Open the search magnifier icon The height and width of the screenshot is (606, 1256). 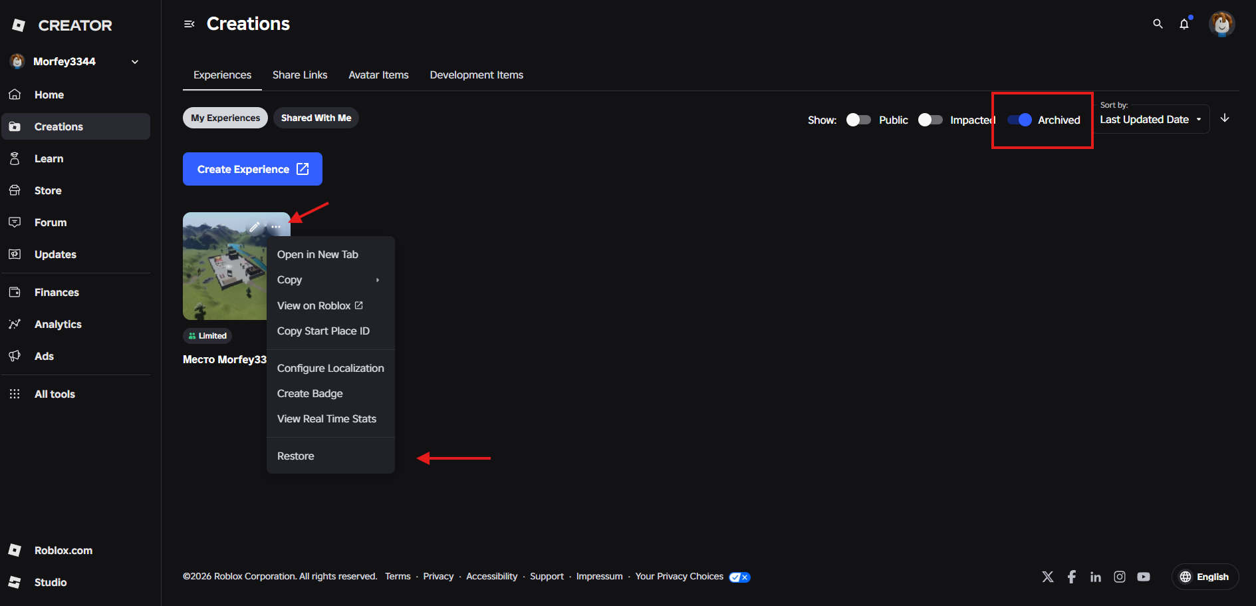click(1158, 24)
